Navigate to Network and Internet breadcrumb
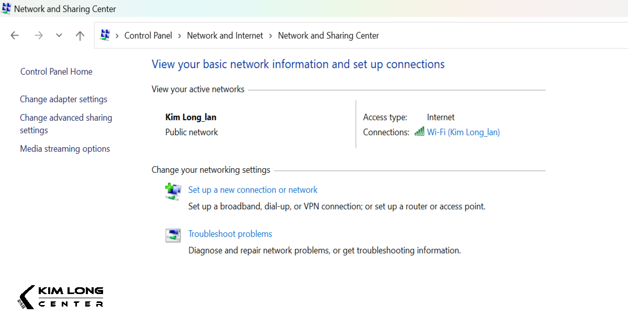Screen dimensions: 628x328 [x=225, y=36]
